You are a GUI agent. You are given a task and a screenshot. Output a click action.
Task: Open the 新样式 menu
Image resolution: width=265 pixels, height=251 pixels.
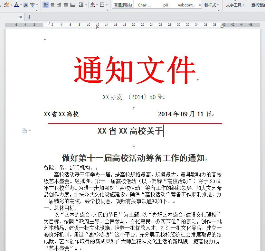212,5
